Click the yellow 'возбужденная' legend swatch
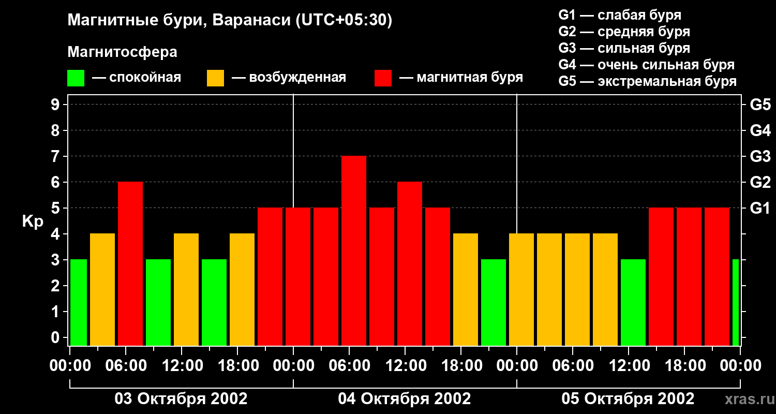The height and width of the screenshot is (414, 776). pos(215,78)
